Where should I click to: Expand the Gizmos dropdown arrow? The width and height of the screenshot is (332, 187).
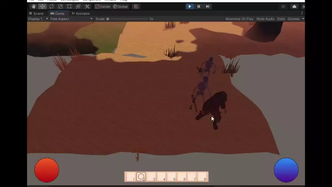(x=303, y=19)
